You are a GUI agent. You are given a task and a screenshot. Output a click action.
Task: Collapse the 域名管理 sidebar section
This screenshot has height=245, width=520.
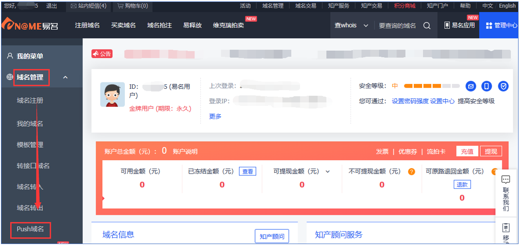coord(65,78)
